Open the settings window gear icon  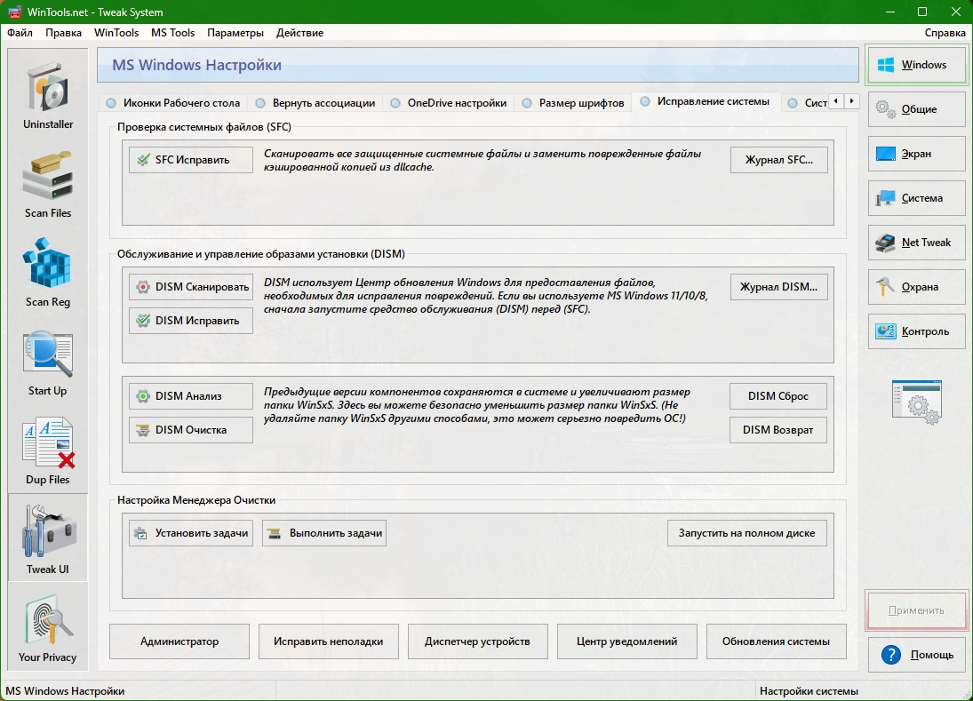916,402
